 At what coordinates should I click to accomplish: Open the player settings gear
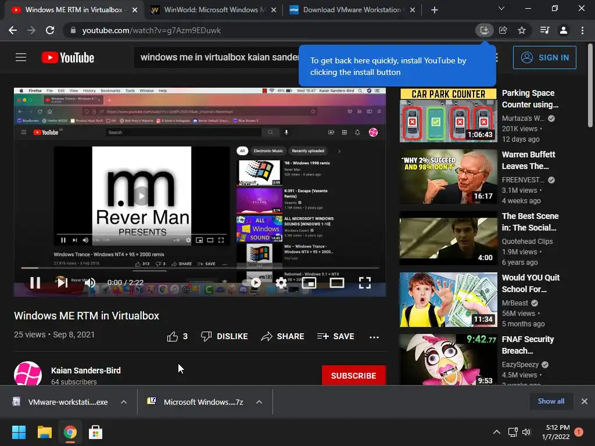click(281, 283)
